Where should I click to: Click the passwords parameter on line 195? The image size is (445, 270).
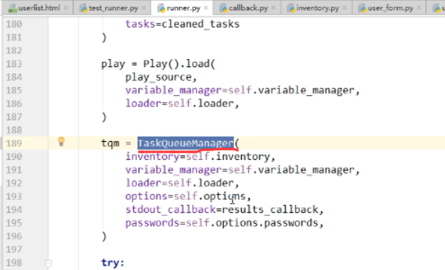point(153,223)
